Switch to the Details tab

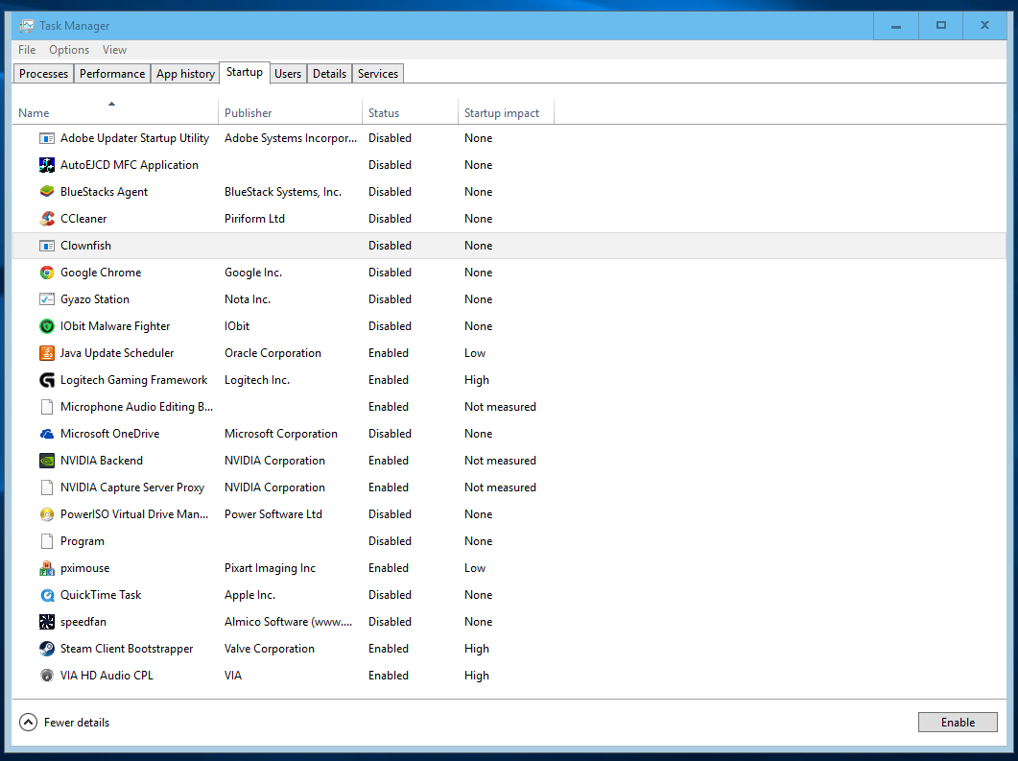(x=329, y=74)
